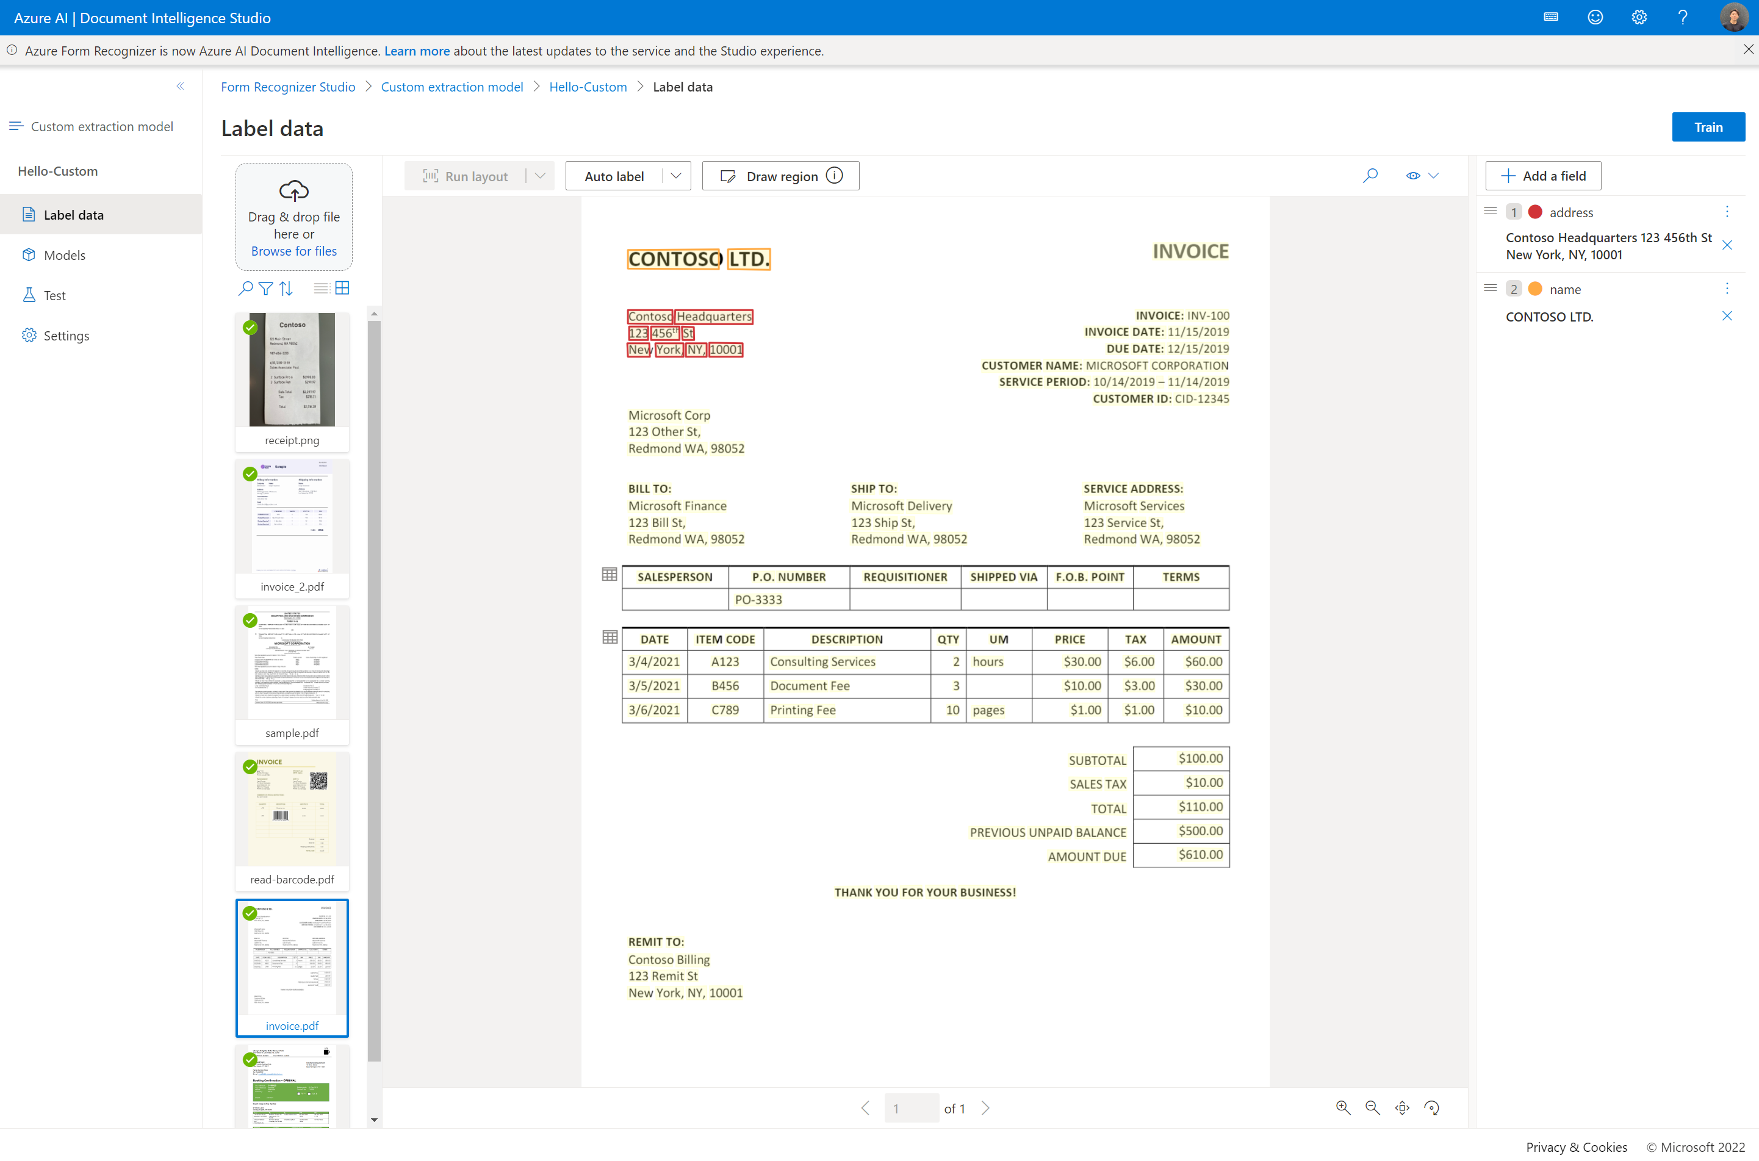Viewport: 1759px width, 1161px height.
Task: Click the Draw region icon
Action: pos(729,175)
